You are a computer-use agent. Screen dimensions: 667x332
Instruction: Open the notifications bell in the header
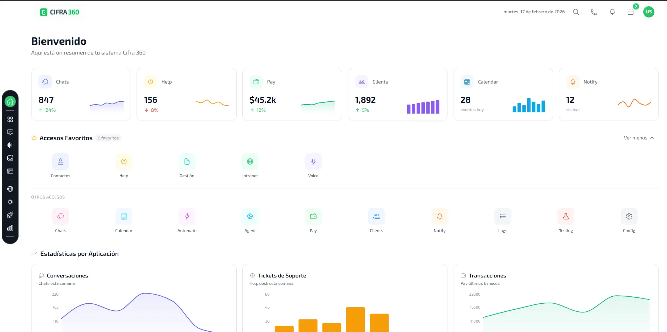[x=612, y=12]
